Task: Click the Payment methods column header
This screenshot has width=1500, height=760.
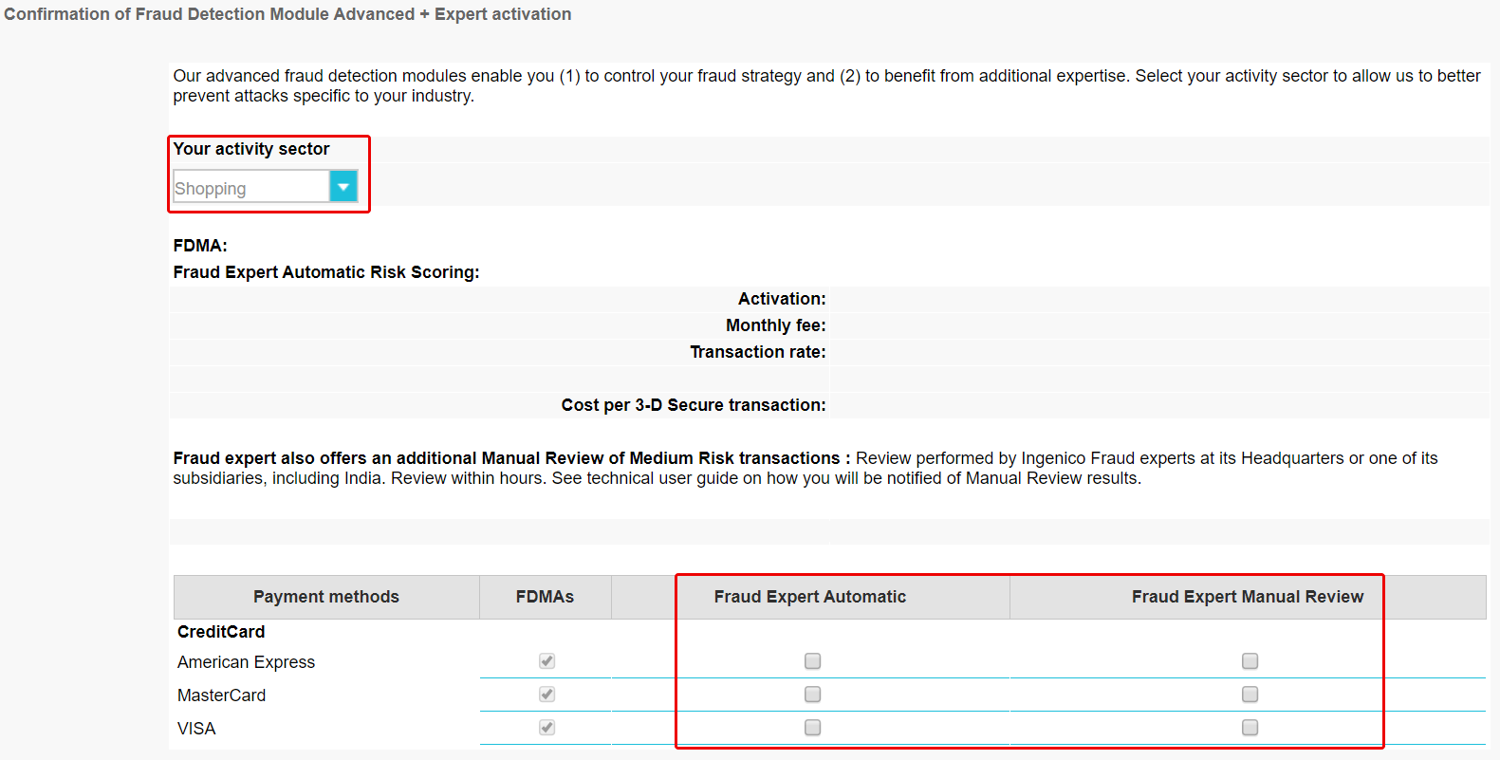Action: point(326,597)
